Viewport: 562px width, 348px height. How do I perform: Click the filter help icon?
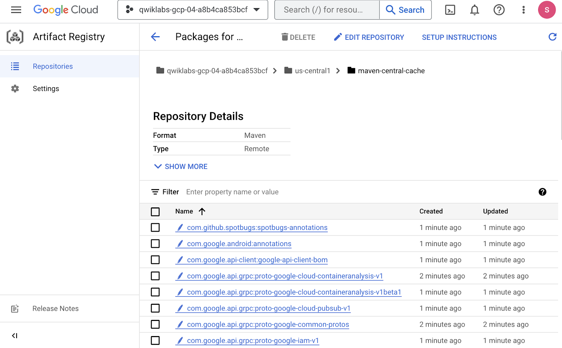click(x=542, y=192)
